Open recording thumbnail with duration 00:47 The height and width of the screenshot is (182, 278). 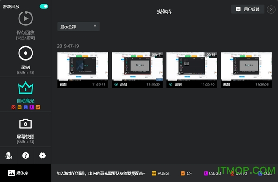pos(137,70)
